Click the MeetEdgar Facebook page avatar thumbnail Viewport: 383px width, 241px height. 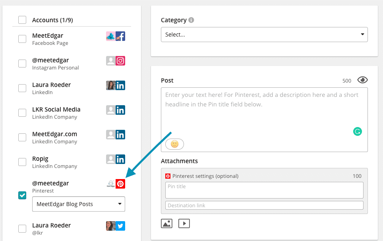click(x=111, y=36)
